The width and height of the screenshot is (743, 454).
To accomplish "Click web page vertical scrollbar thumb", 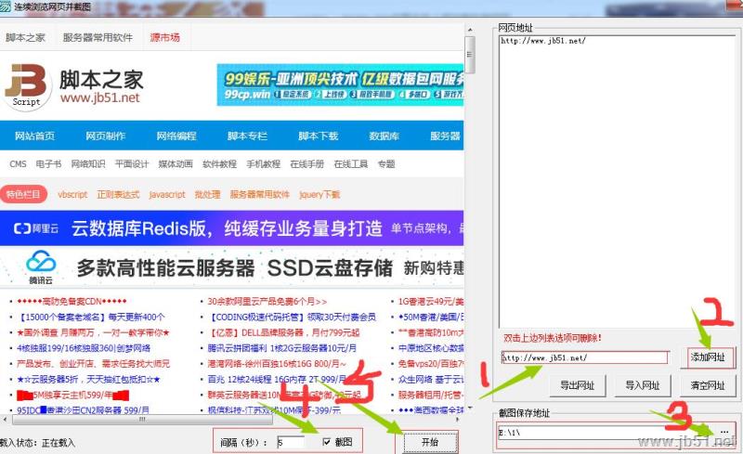I will pos(470,55).
